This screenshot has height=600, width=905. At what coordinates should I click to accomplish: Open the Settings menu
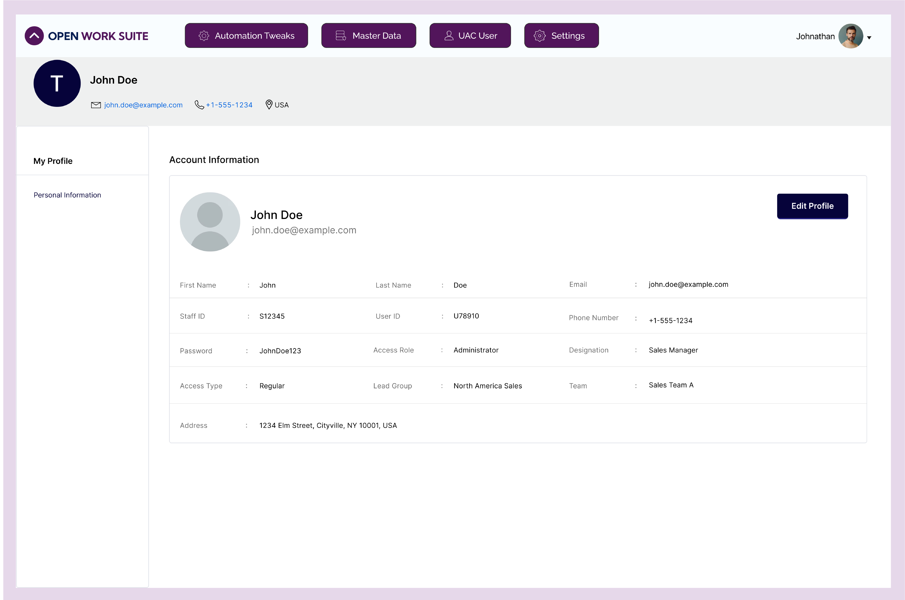[561, 36]
